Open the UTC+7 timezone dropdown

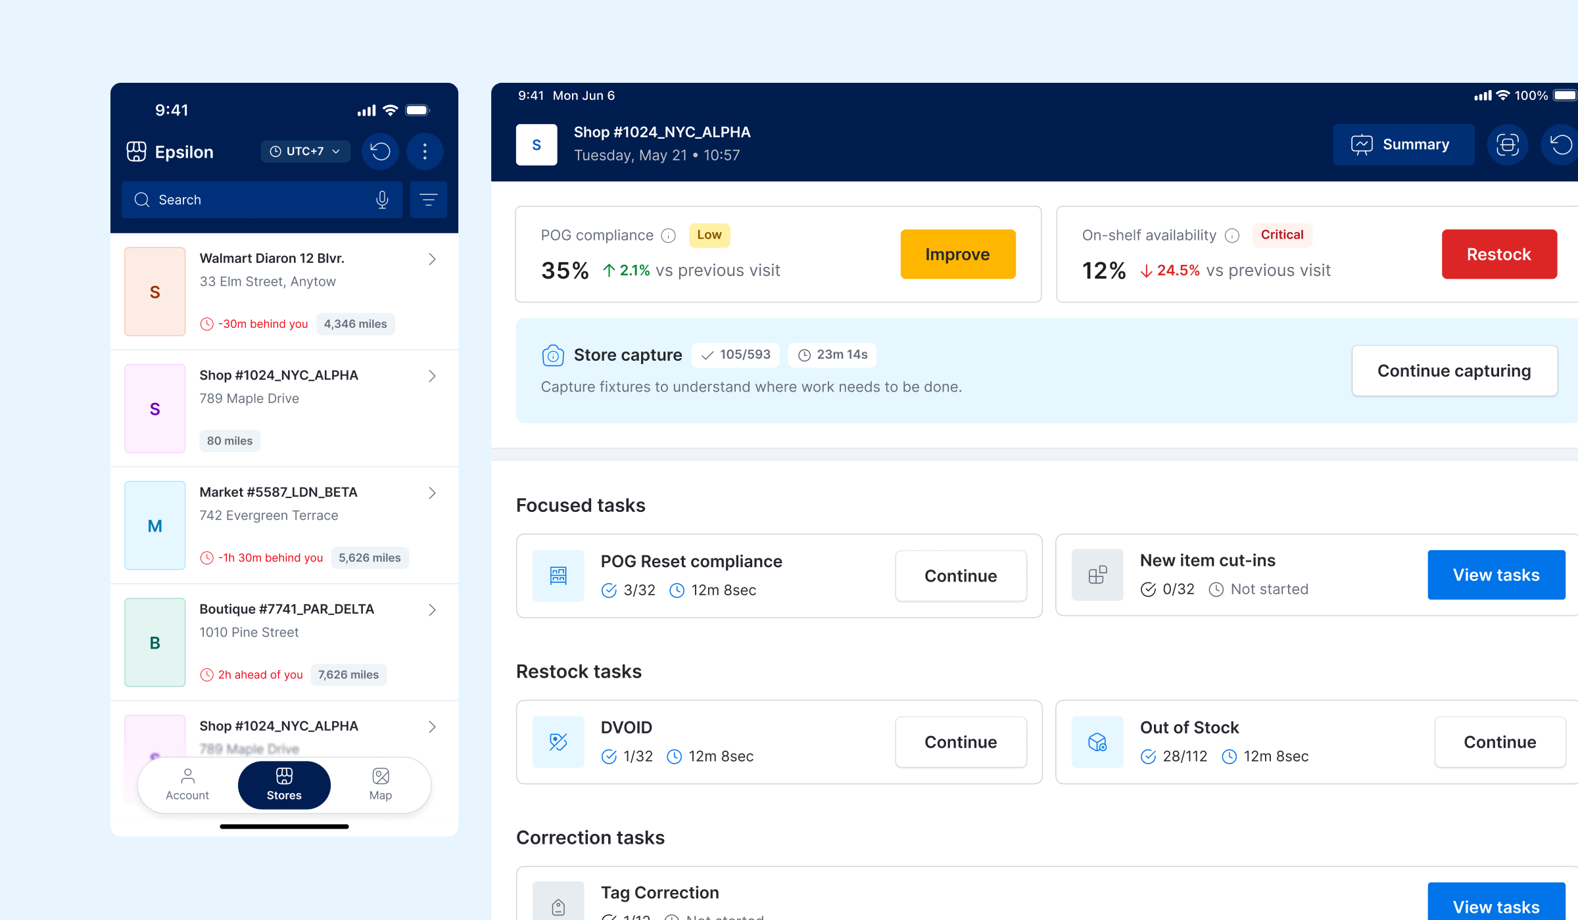click(x=305, y=151)
